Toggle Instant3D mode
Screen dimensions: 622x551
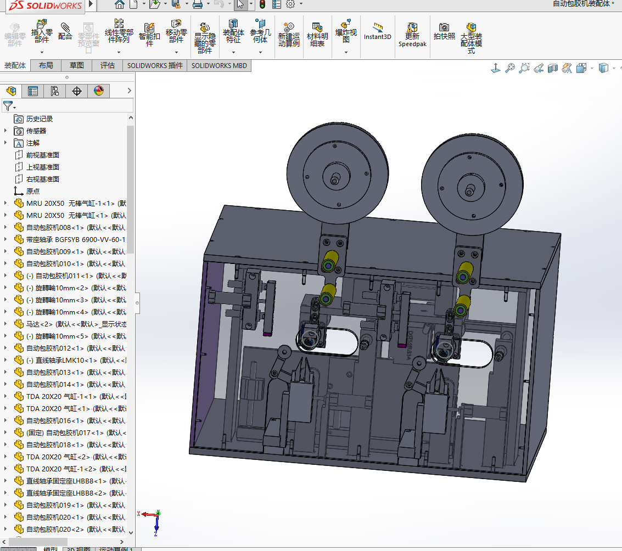pyautogui.click(x=378, y=31)
